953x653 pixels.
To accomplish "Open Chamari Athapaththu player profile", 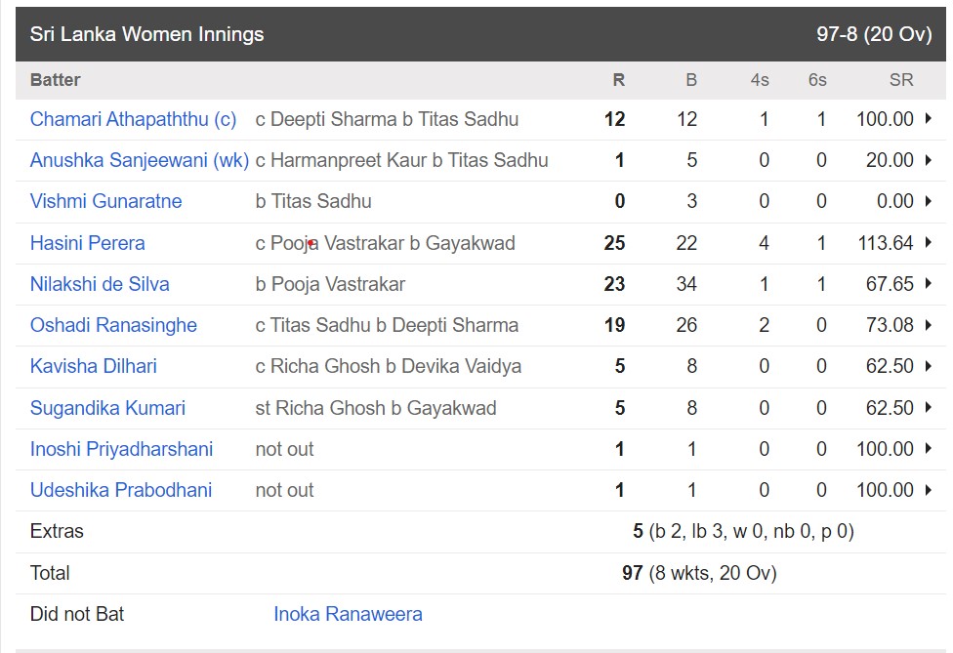I will click(x=133, y=119).
